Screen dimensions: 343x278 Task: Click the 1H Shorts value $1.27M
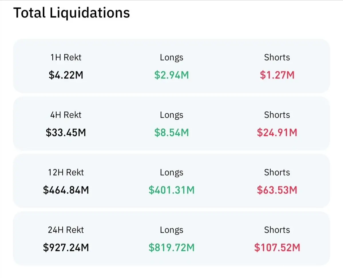point(277,75)
